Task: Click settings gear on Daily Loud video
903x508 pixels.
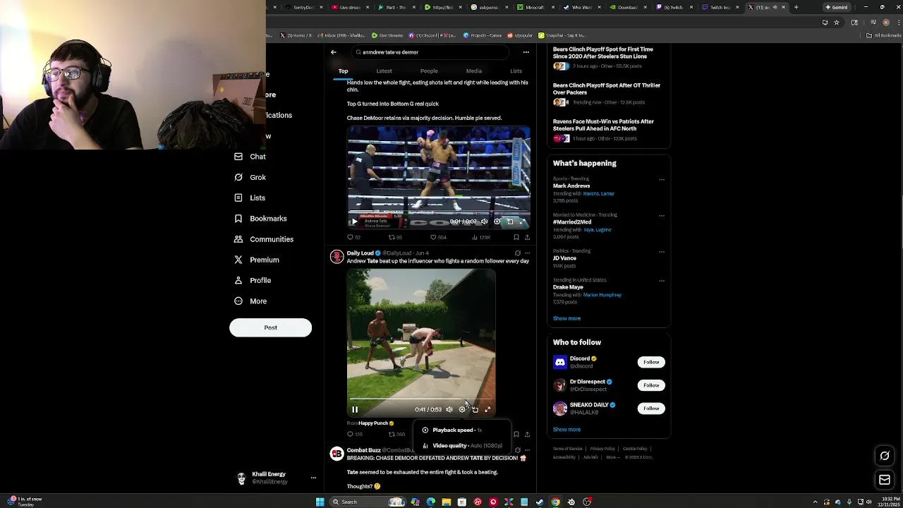Action: click(462, 409)
